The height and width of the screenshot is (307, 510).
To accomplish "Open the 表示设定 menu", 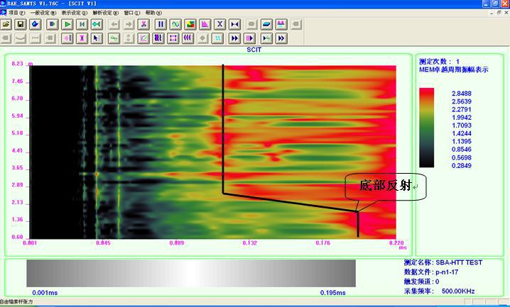I will click(x=74, y=13).
